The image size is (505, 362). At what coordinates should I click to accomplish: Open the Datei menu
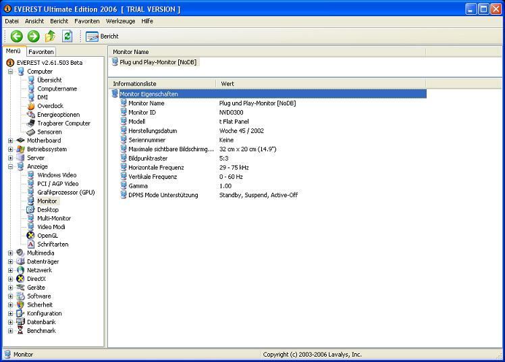point(11,21)
